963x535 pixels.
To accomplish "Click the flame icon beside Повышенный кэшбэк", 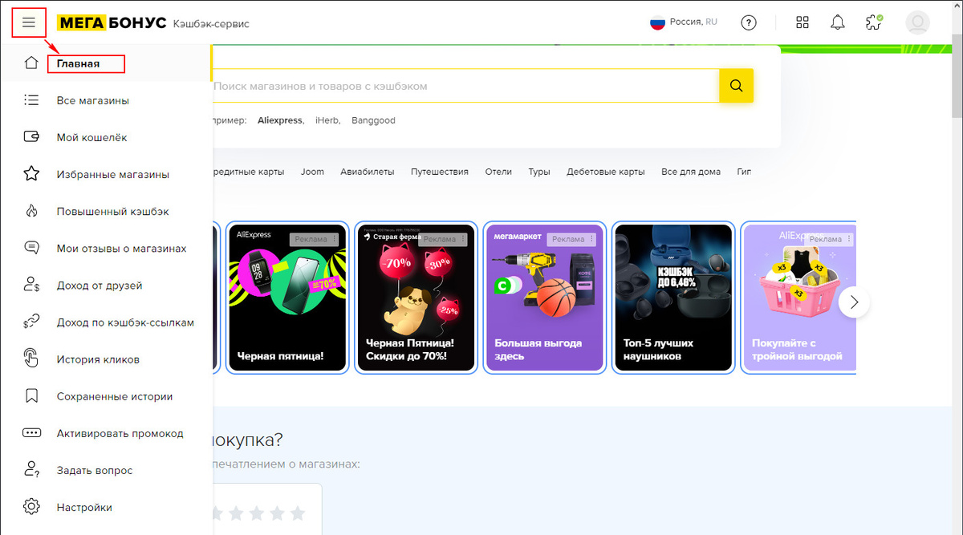I will 31,211.
